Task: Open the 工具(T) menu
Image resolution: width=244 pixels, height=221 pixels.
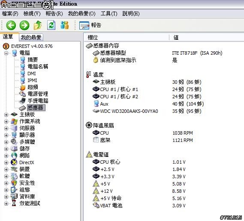Action: pyautogui.click(x=109, y=14)
